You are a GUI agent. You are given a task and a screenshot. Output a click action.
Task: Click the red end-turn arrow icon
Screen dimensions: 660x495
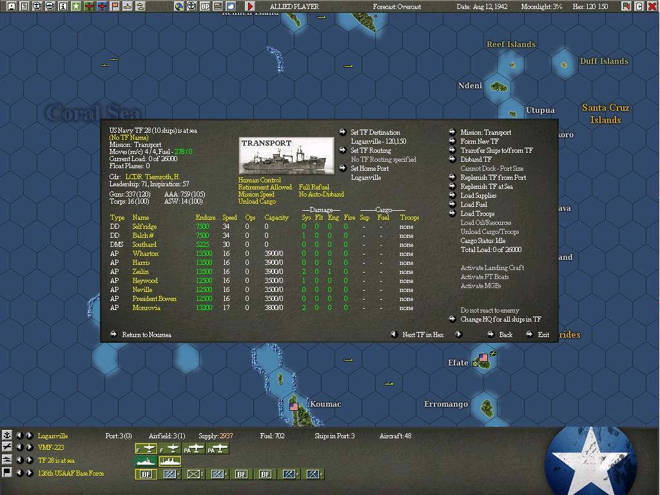pyautogui.click(x=250, y=6)
